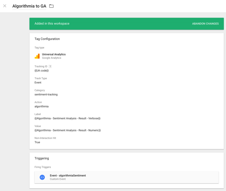Click the Triggering section heading

tap(42, 158)
